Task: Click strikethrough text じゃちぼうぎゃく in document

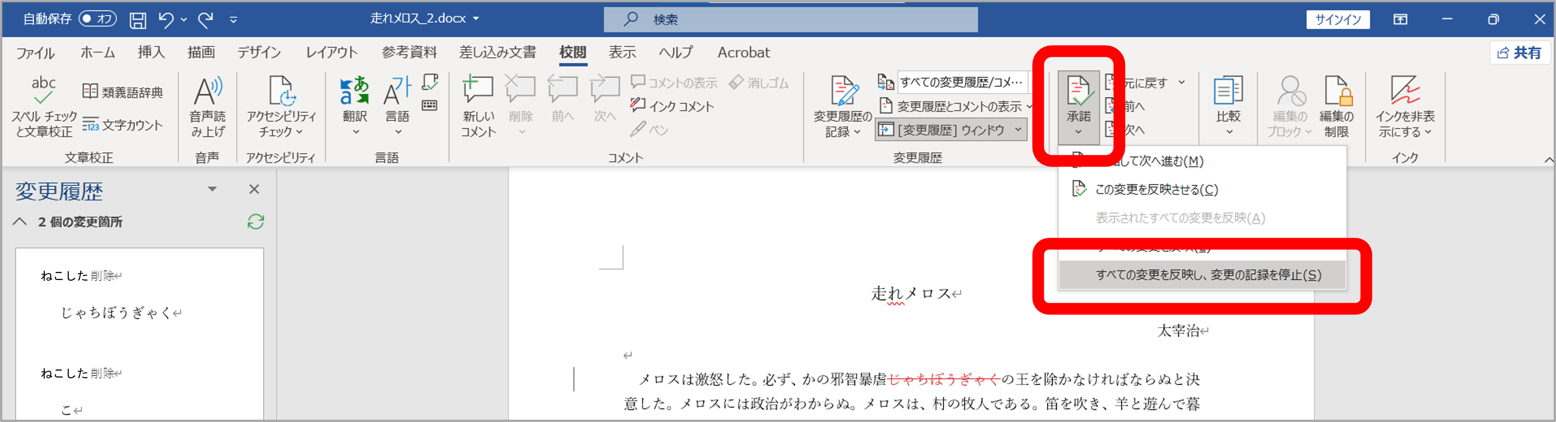Action: (944, 379)
